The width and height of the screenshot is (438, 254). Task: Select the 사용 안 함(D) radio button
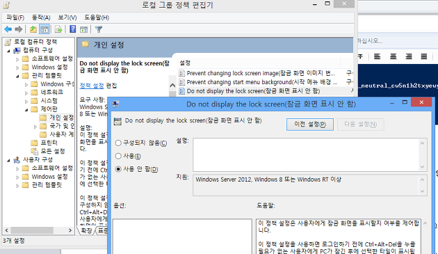pos(118,169)
